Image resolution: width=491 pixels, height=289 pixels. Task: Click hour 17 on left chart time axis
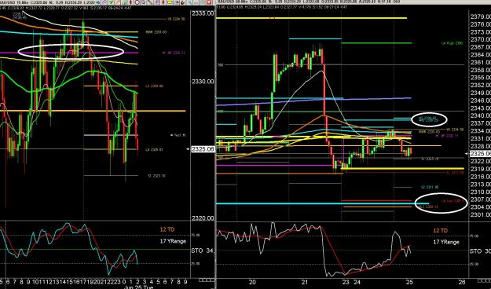[x=83, y=281]
